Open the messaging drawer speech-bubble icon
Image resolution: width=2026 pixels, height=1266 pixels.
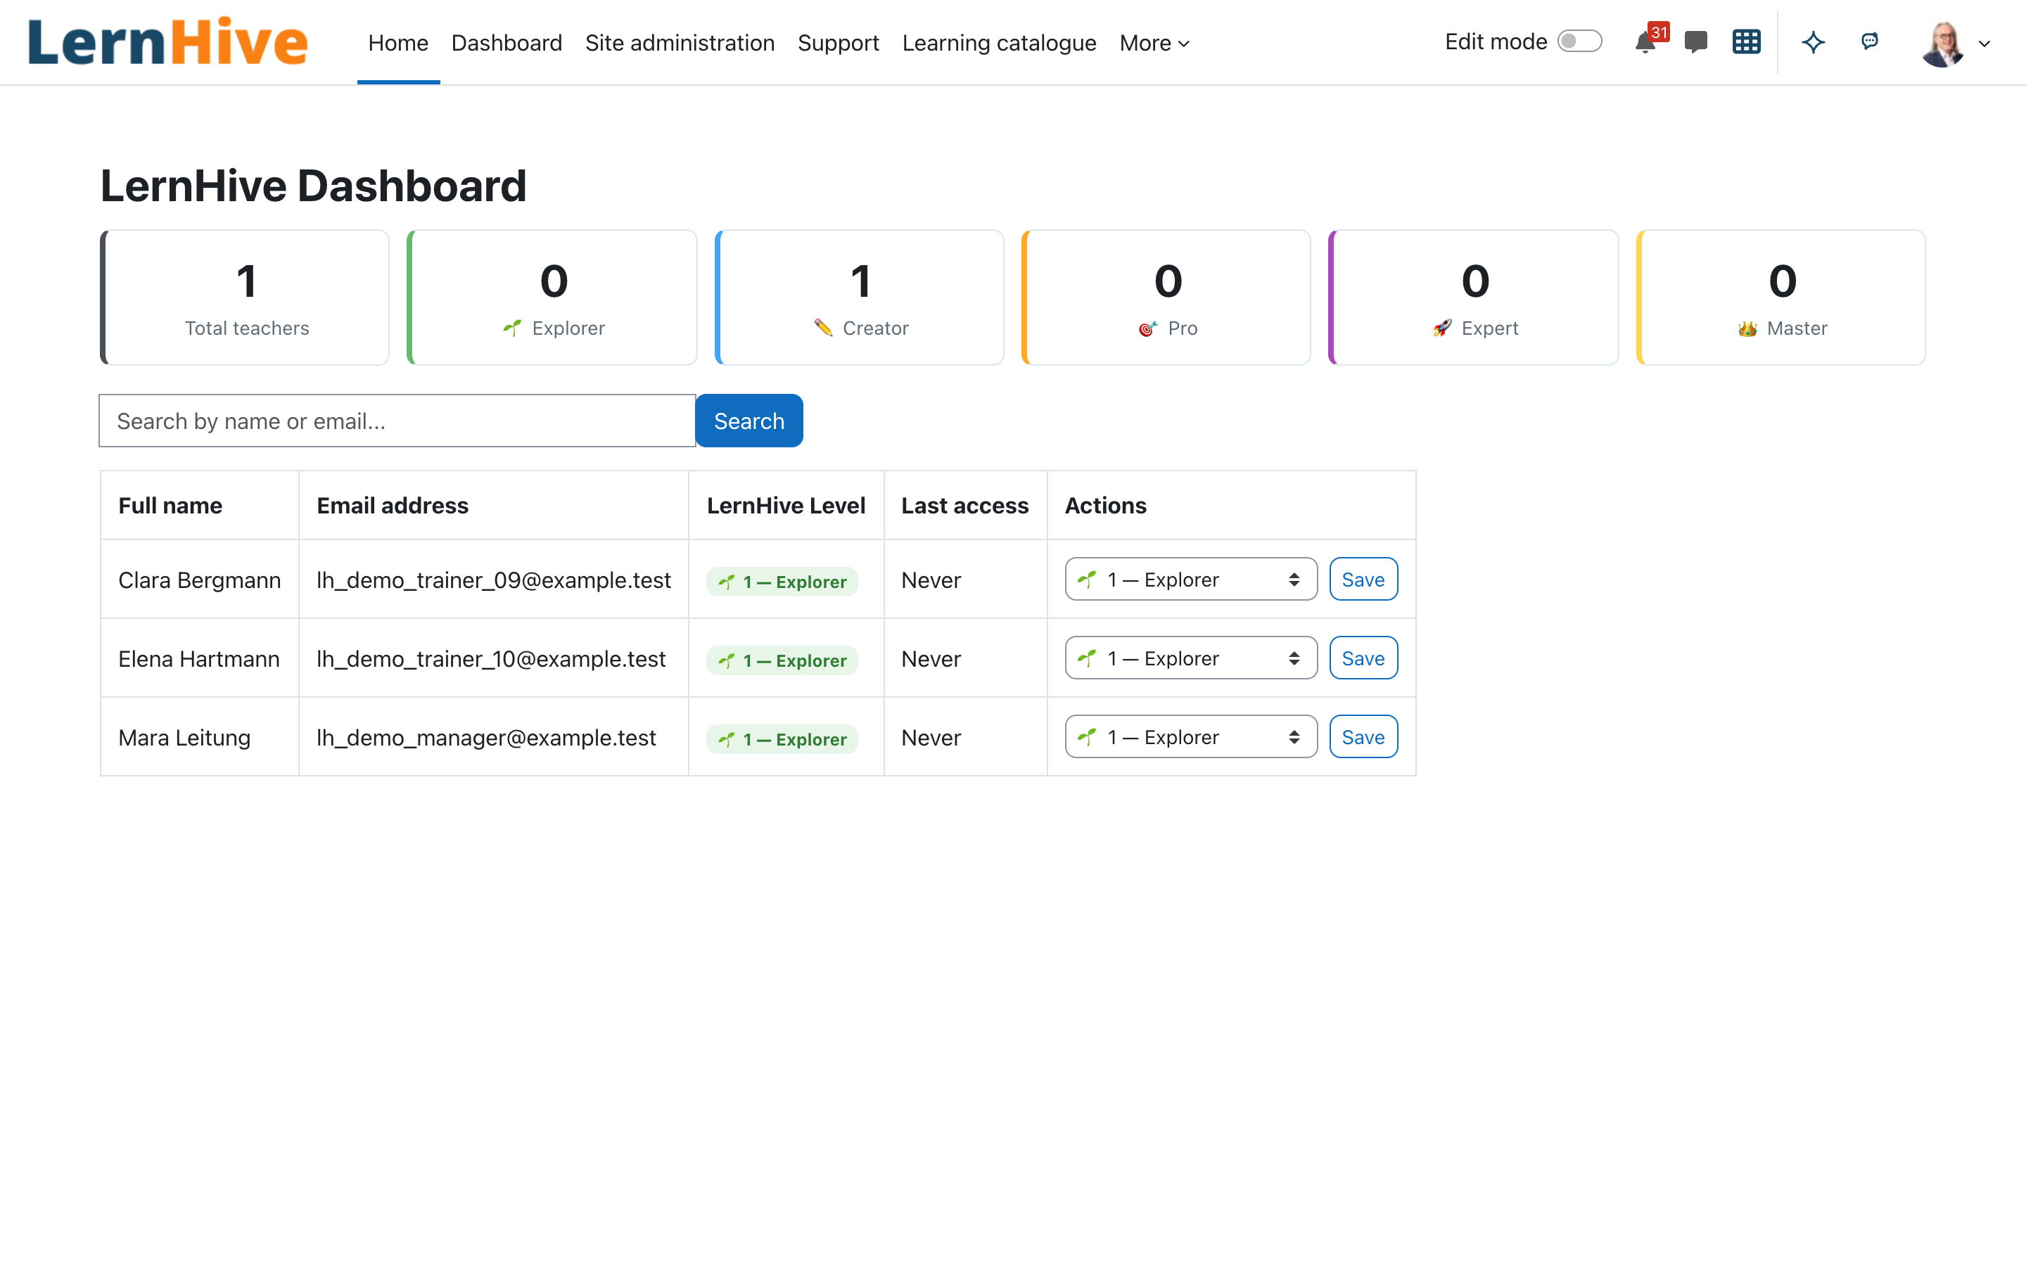point(1695,43)
